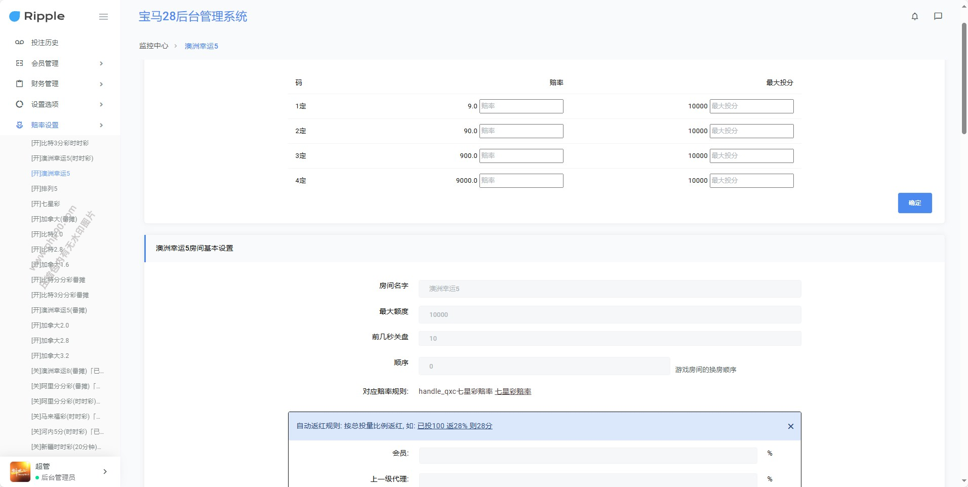Click the 设置选项 circle icon
Screen dimensions: 968x487
click(x=19, y=104)
